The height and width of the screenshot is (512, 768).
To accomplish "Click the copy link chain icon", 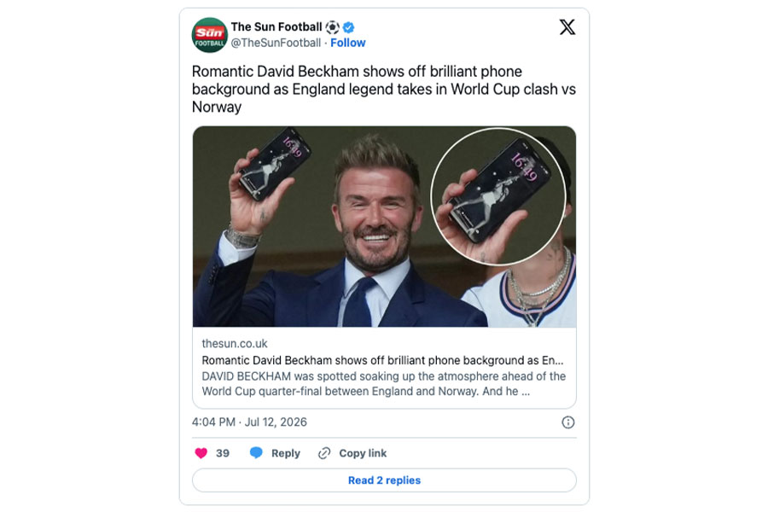I will [x=324, y=453].
